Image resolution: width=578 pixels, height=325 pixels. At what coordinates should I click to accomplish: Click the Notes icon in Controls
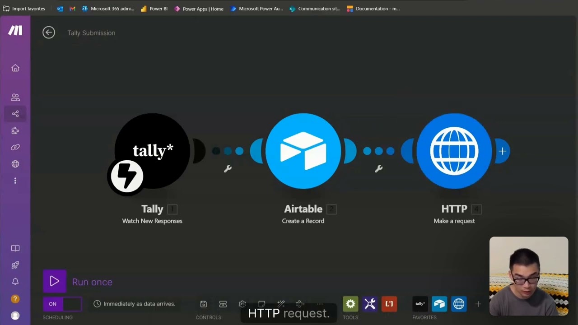pos(261,304)
